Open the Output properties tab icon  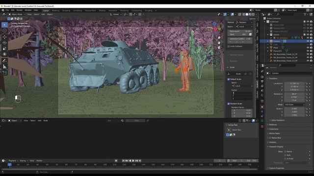click(x=262, y=82)
